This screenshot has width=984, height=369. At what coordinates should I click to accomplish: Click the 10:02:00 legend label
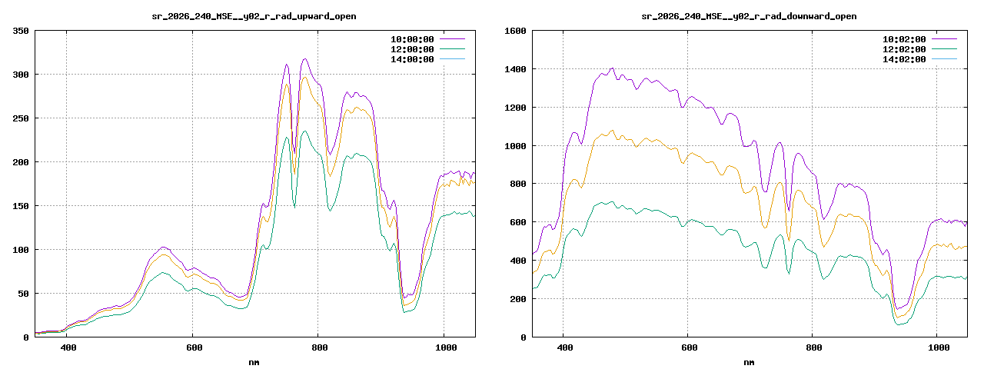(x=904, y=39)
